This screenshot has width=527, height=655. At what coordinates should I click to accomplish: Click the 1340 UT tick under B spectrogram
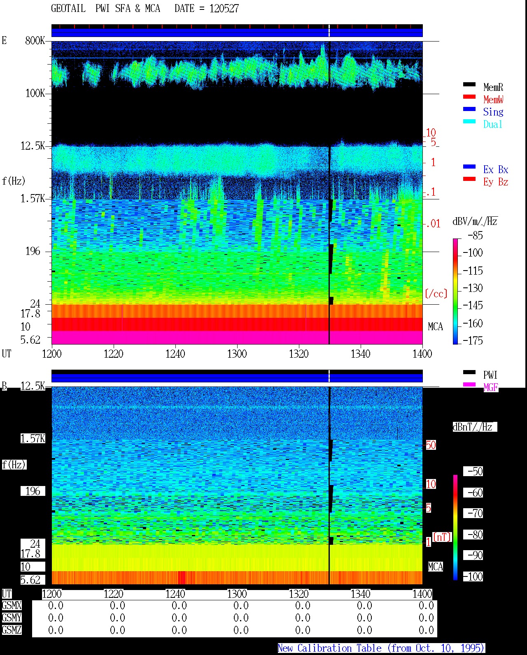pos(360,594)
